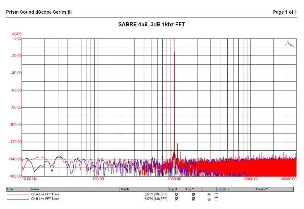Screen dimensions: 304x209
Task: Select the Cursor X column header
Action: coord(235,189)
